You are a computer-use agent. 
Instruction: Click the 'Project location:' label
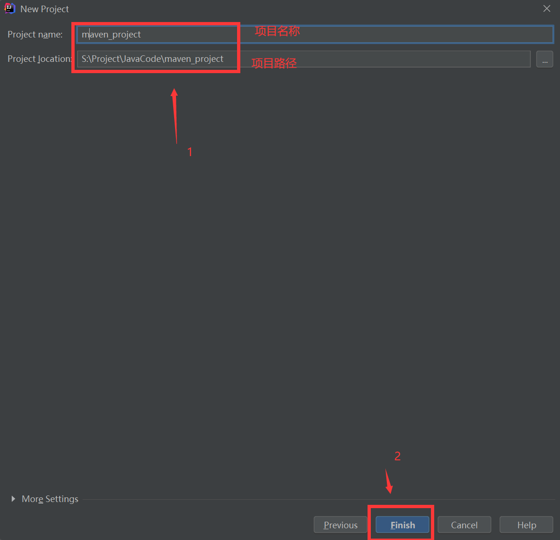click(39, 59)
